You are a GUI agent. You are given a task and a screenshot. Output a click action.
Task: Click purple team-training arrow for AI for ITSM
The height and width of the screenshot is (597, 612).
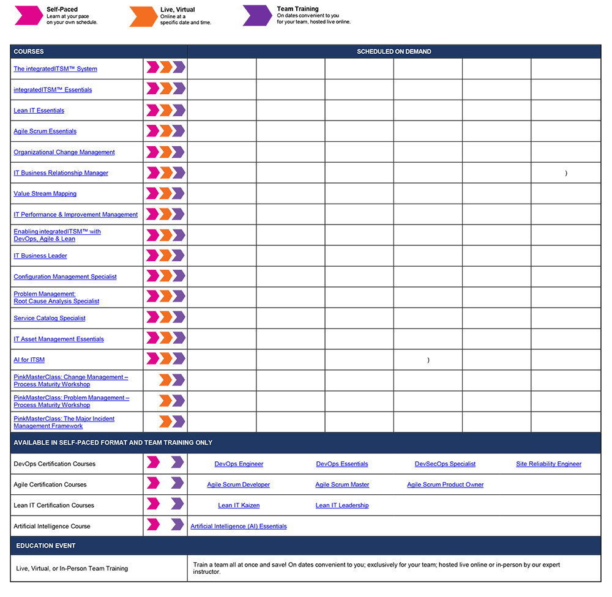point(179,359)
